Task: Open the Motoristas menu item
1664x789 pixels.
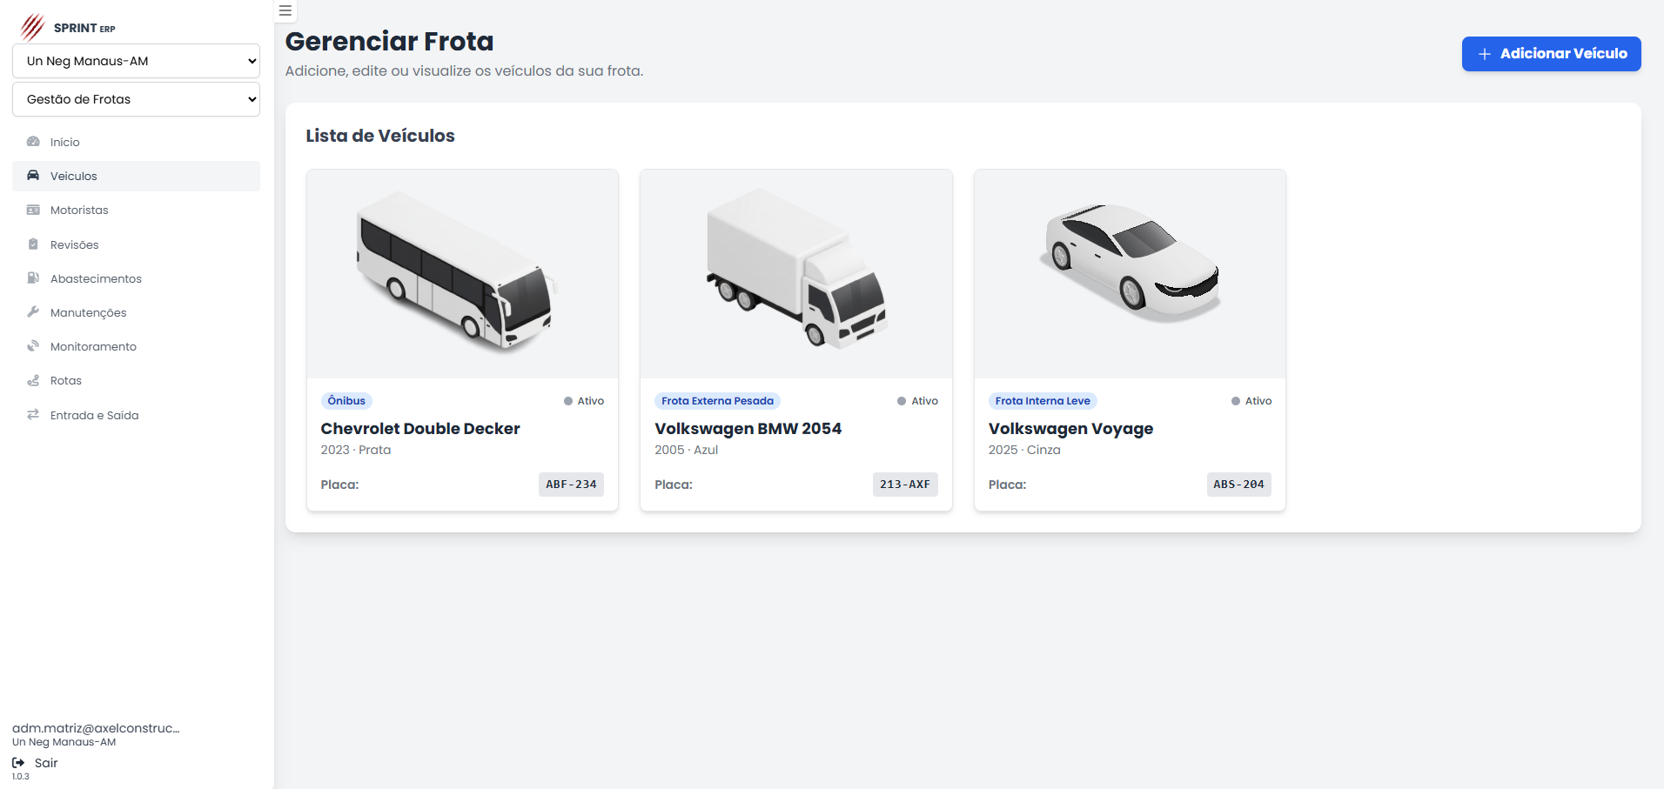Action: click(x=79, y=211)
